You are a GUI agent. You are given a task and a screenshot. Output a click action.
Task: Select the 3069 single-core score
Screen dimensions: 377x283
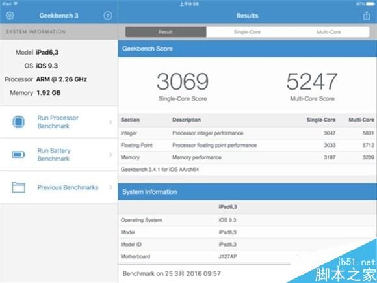(183, 81)
